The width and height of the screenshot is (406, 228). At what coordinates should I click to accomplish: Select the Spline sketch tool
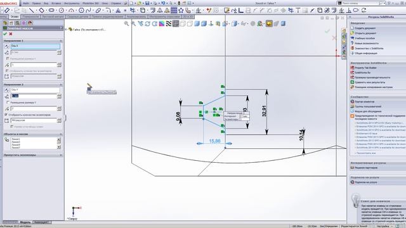88,10
